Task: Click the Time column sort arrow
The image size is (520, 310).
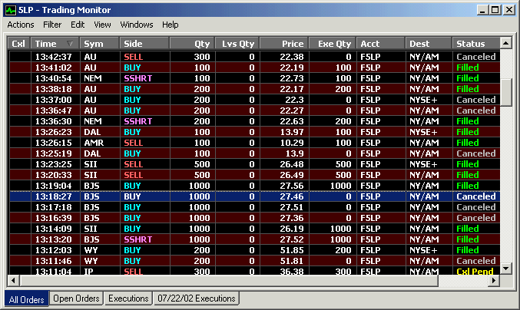Action: coord(71,44)
